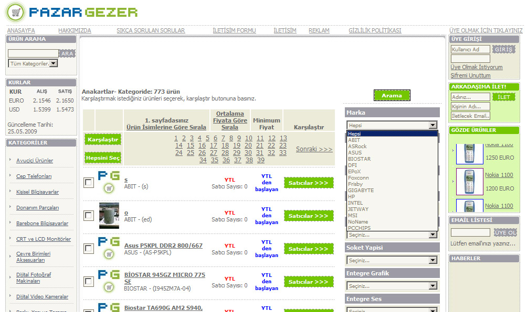Open Satıcılar for ABIT - (s)

tap(309, 183)
